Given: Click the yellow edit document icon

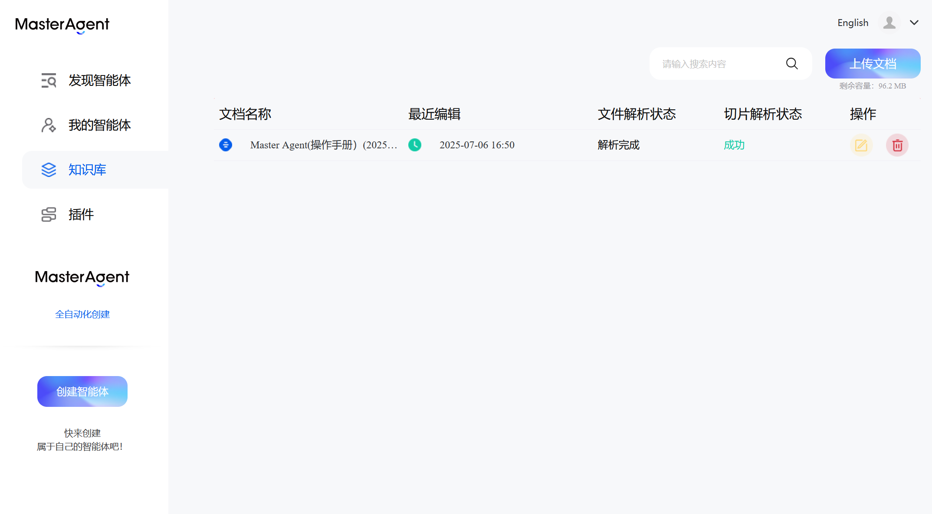Looking at the screenshot, I should coord(861,145).
